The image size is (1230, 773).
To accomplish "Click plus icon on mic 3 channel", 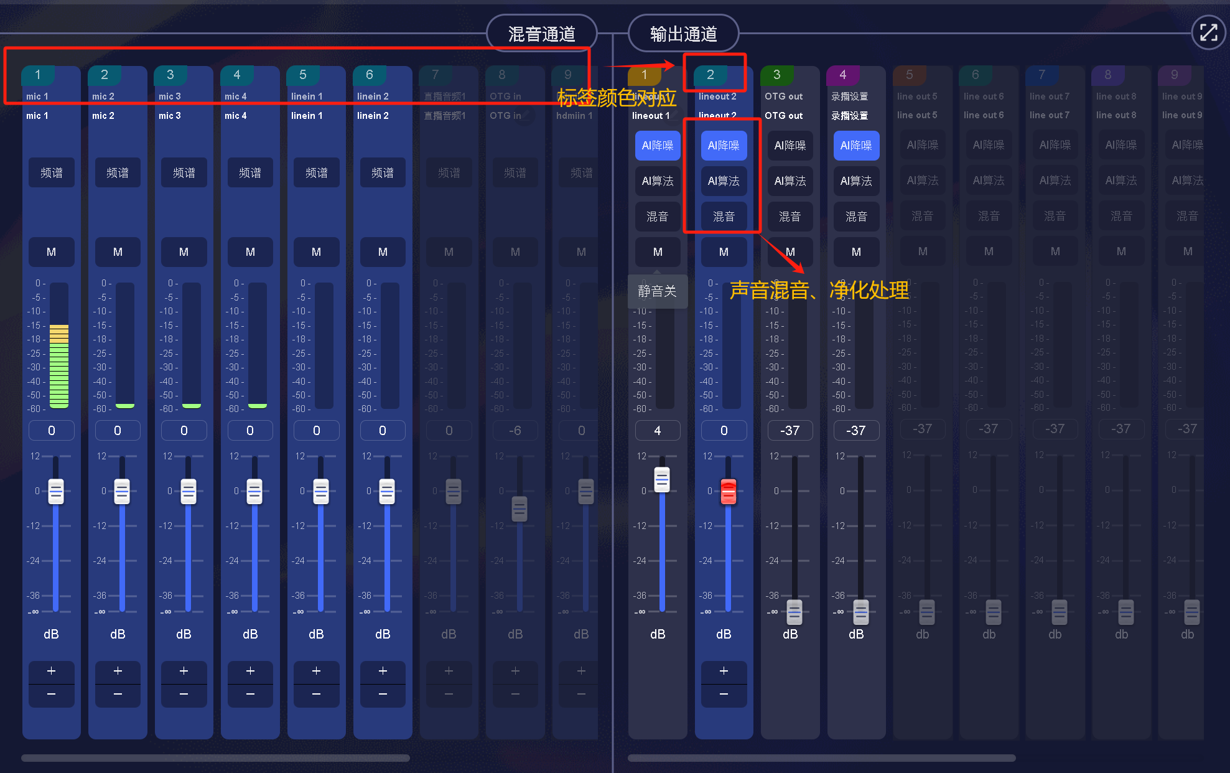I will [184, 671].
